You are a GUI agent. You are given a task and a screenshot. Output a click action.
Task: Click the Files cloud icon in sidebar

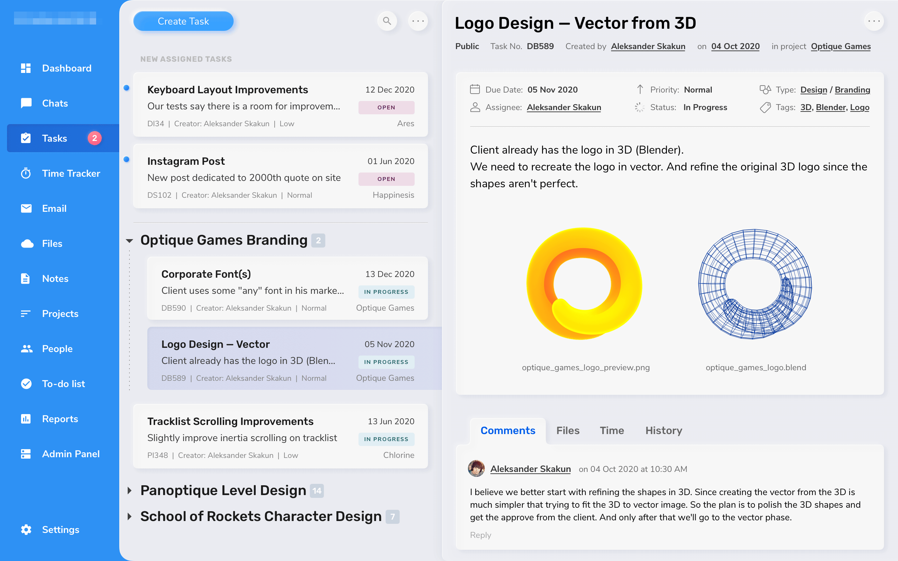pyautogui.click(x=27, y=243)
